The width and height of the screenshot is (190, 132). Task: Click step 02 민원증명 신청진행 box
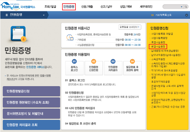[x=93, y=67]
